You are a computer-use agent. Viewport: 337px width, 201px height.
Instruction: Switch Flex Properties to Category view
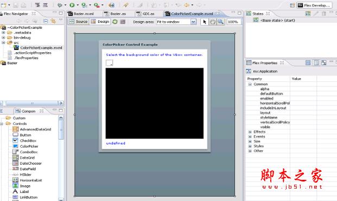coord(316,62)
